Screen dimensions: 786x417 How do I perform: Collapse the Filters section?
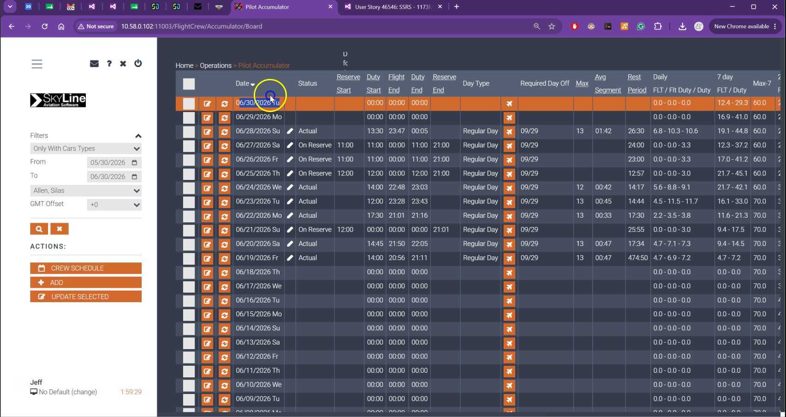tap(138, 136)
